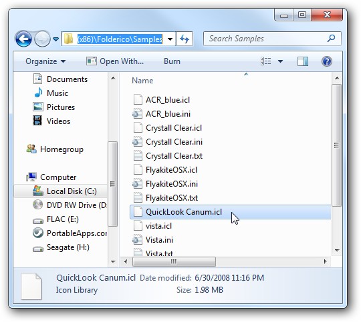Click the gear icon of ACR_blue.ini
This screenshot has height=322, width=361.
click(x=137, y=114)
